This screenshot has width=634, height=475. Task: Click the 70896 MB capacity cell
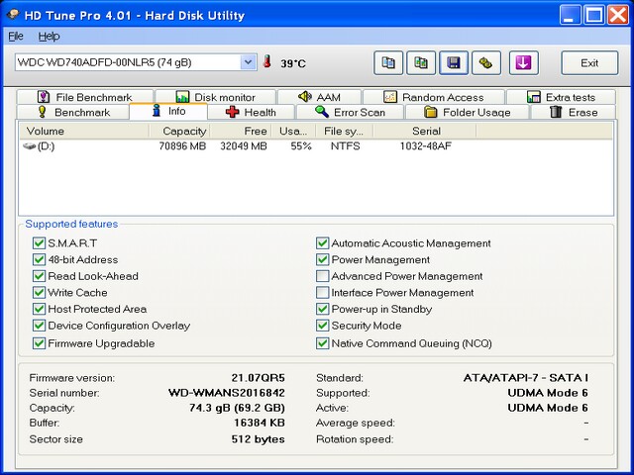click(182, 145)
